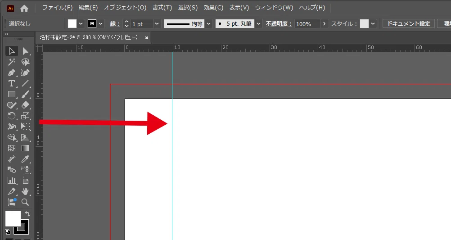The image size is (451, 240).
Task: Open the 5 pt. 丸筆 brush dropdown
Action: click(x=258, y=24)
